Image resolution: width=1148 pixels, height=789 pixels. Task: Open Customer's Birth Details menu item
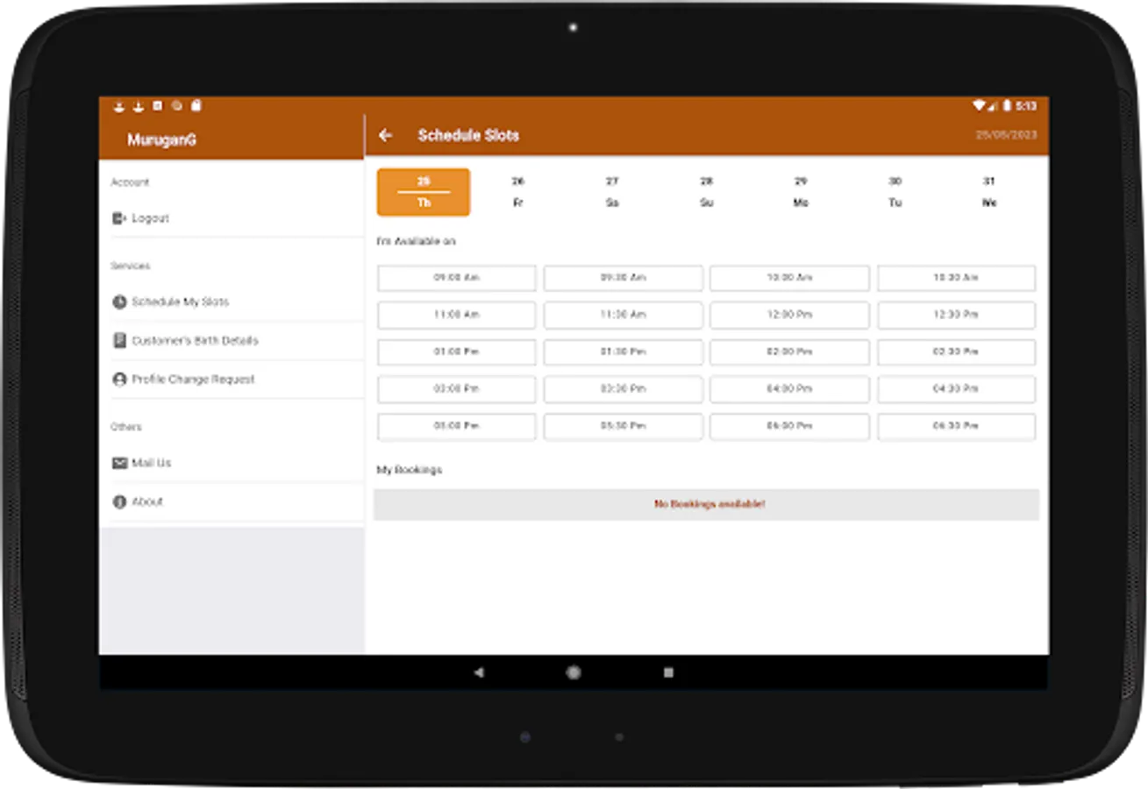tap(232, 340)
